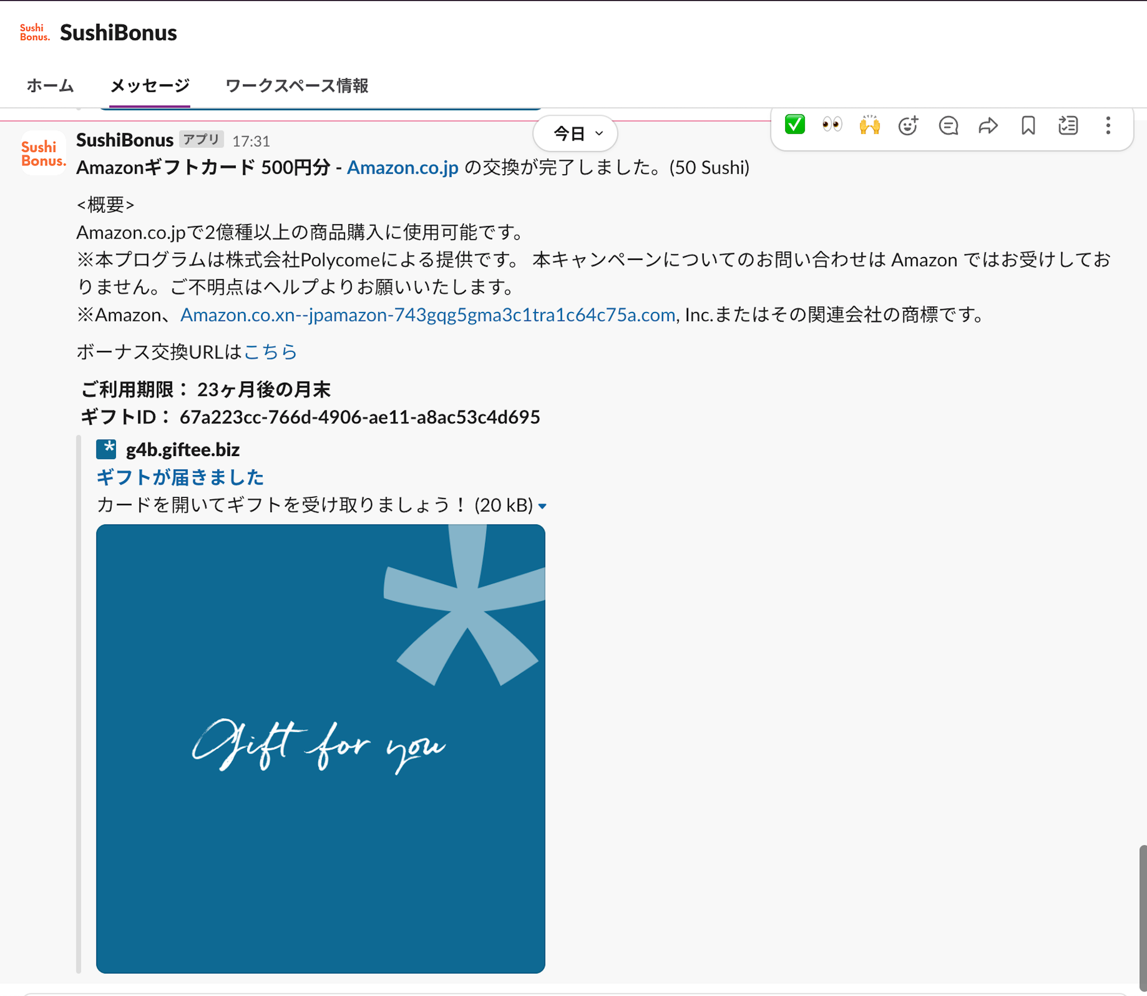1147x996 pixels.
Task: Open the 今日 date jump dropdown
Action: [x=576, y=133]
